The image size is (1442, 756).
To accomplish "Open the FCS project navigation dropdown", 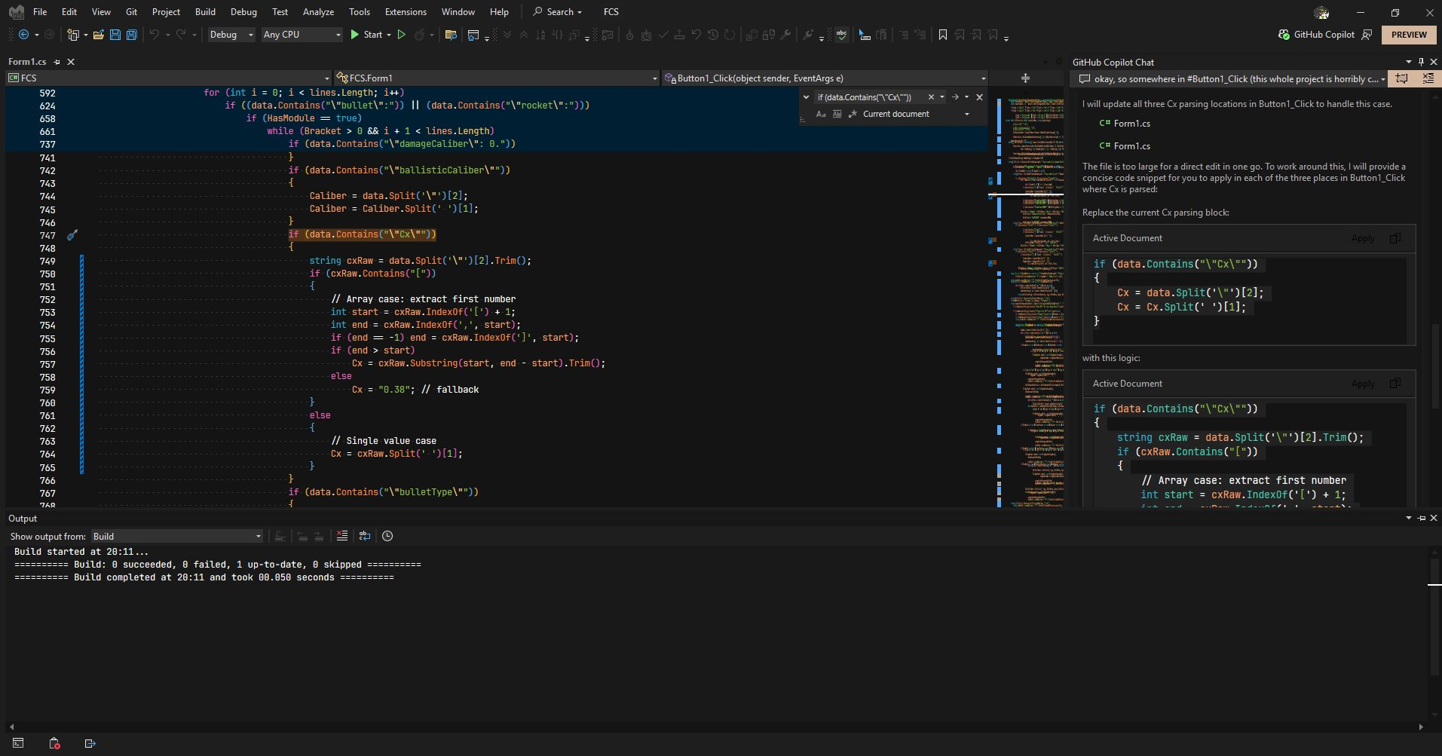I will pos(169,78).
